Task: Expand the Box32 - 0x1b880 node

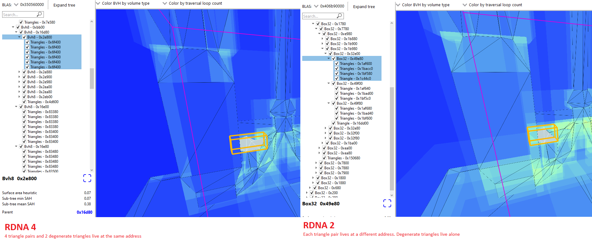Action: [x=322, y=39]
